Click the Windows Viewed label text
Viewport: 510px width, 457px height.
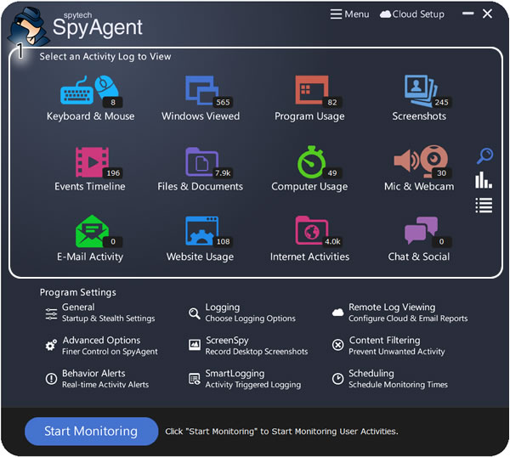(201, 116)
